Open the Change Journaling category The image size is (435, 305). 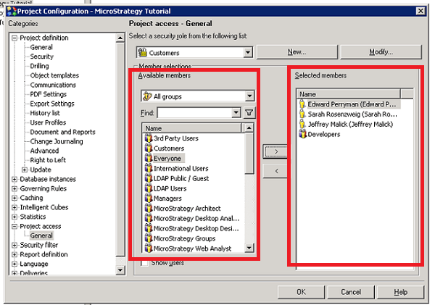57,141
